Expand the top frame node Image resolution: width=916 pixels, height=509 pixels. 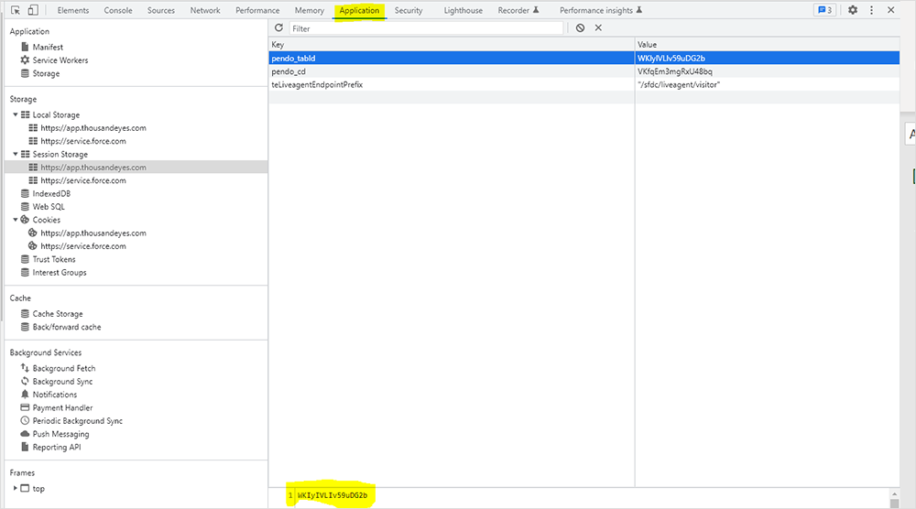(x=16, y=489)
